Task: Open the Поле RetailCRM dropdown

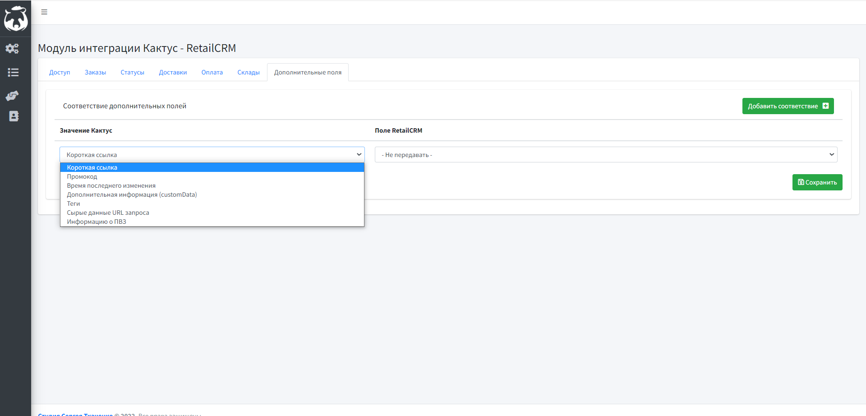Action: (606, 154)
